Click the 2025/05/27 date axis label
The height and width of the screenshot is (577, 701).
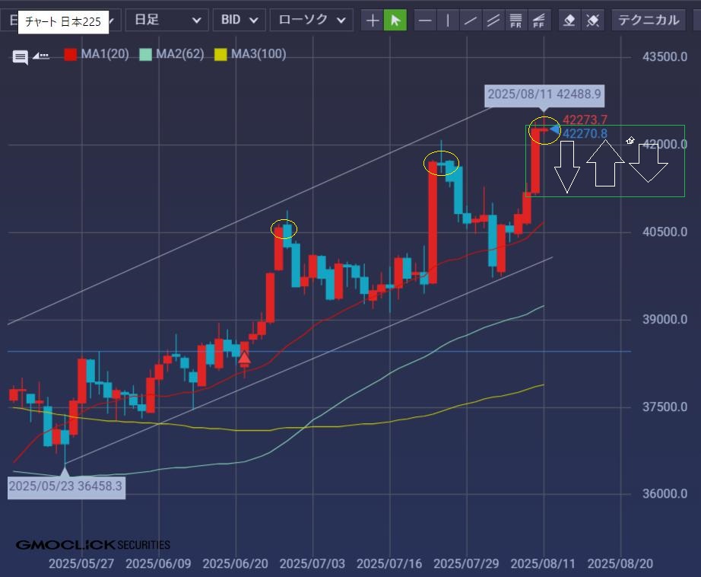click(81, 563)
